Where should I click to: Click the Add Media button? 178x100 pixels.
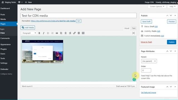28,27
